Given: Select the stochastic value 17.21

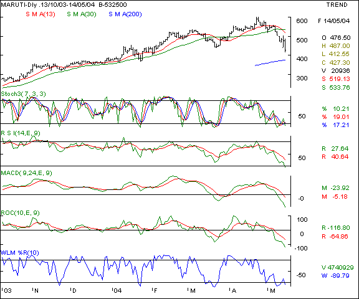Looking at the screenshot, I should click(x=341, y=125).
